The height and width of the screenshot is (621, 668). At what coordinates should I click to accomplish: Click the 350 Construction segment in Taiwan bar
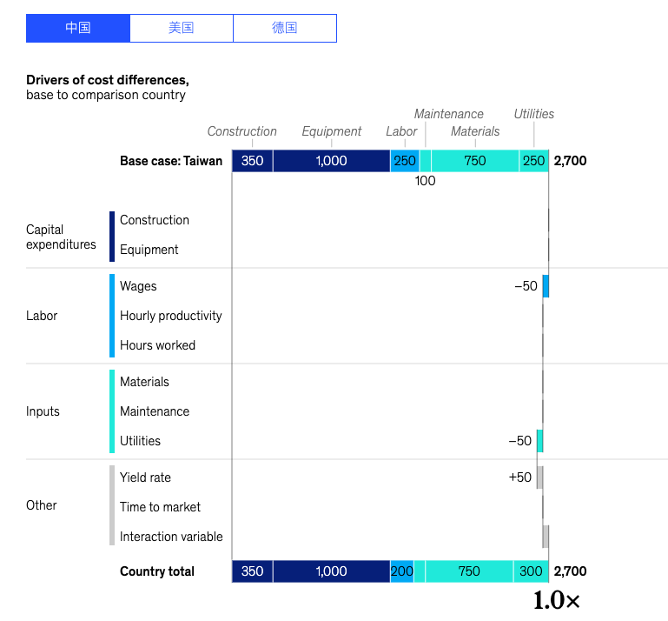252,161
